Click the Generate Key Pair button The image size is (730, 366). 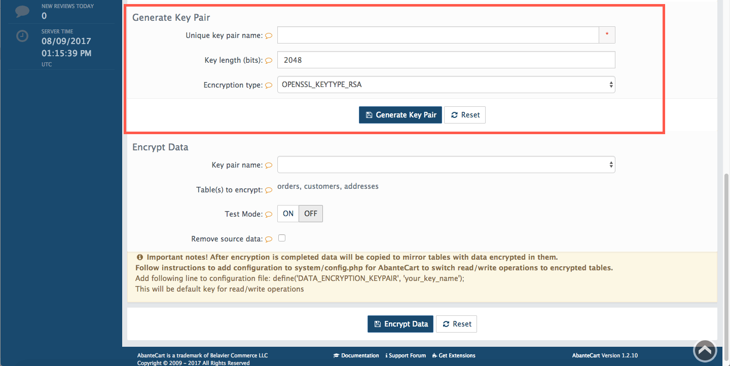tap(400, 115)
